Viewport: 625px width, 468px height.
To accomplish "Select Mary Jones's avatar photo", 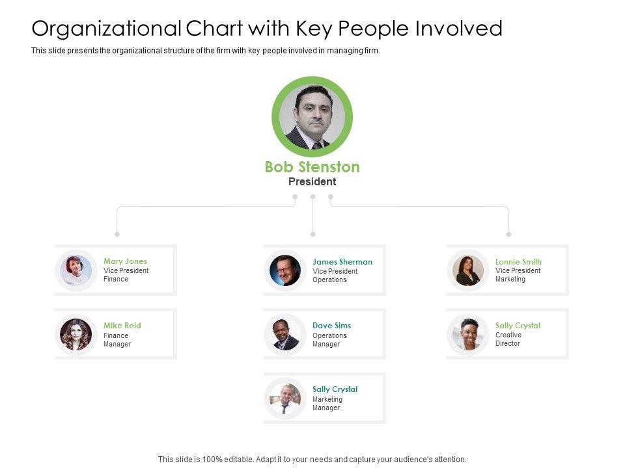I will point(76,270).
